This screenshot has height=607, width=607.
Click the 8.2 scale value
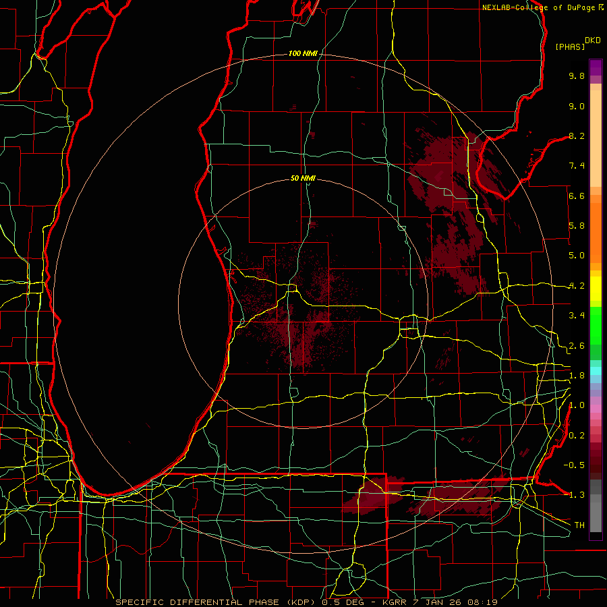(x=577, y=136)
